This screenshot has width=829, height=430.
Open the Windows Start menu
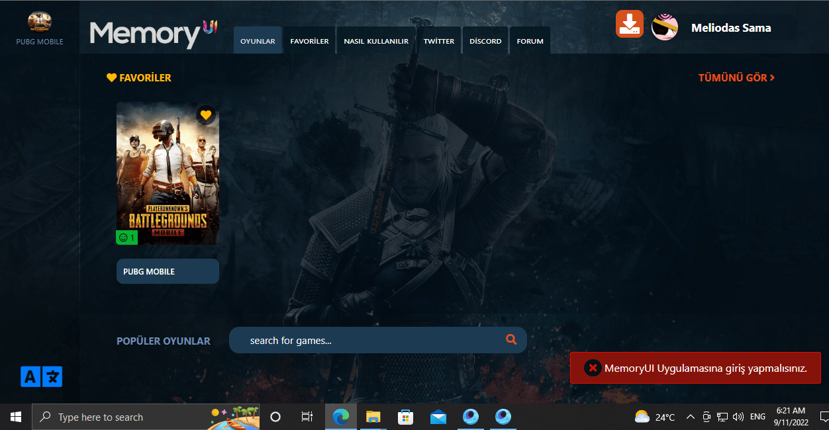[x=16, y=417]
